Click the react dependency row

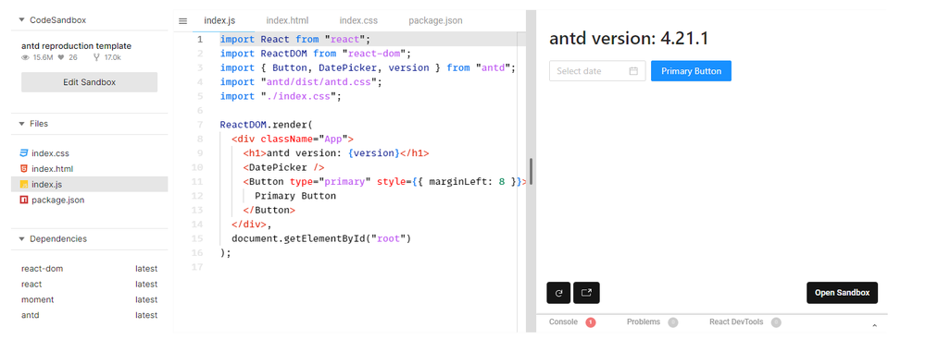point(89,285)
